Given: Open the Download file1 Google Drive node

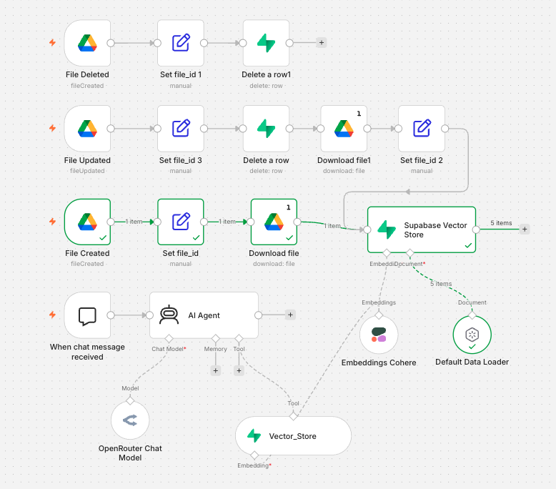Looking at the screenshot, I should click(x=344, y=129).
